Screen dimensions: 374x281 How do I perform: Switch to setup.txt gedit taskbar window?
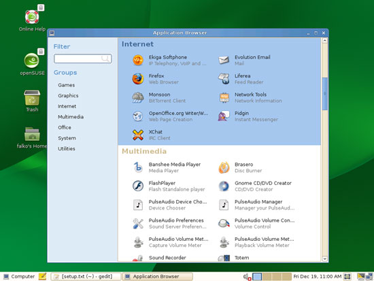[86, 276]
